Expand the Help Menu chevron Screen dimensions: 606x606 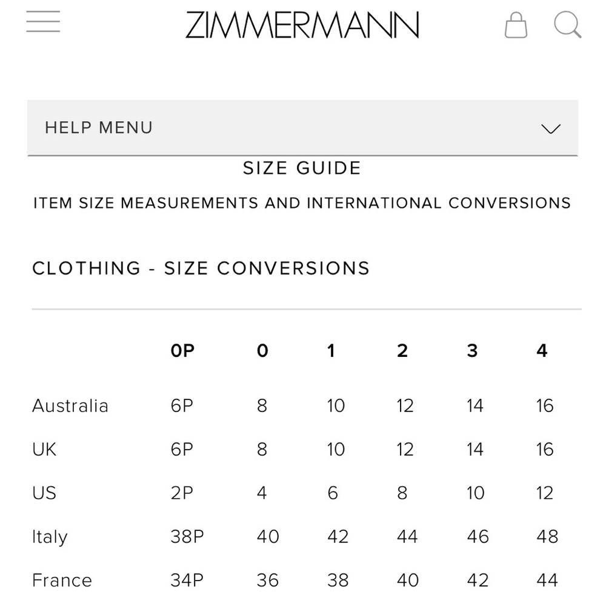click(x=551, y=128)
